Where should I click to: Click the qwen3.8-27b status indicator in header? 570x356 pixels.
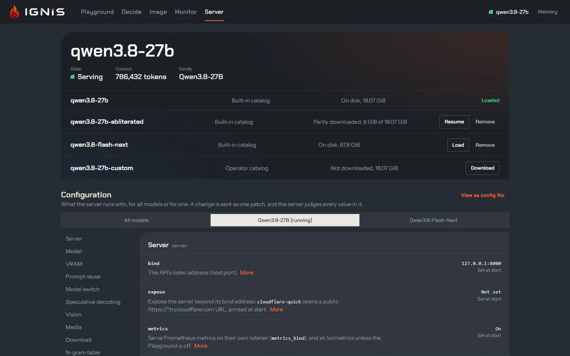[x=509, y=12]
